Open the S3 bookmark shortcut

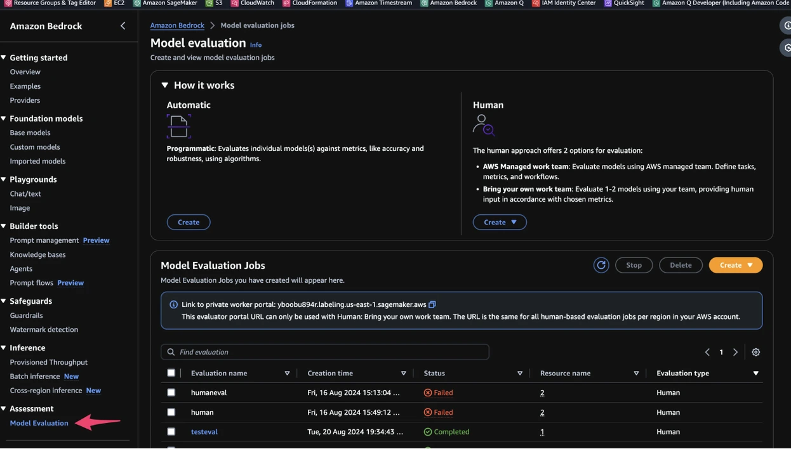[x=214, y=3]
